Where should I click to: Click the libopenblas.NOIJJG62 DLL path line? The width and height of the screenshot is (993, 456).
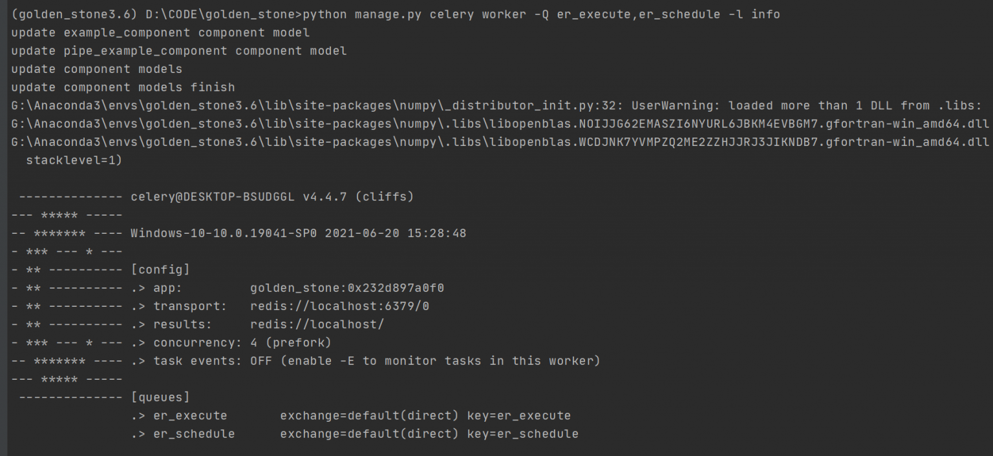tap(500, 123)
